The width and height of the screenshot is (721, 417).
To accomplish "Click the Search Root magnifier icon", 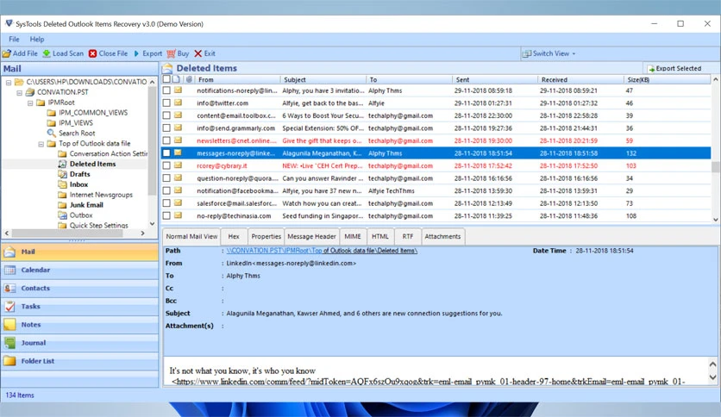I will 51,134.
